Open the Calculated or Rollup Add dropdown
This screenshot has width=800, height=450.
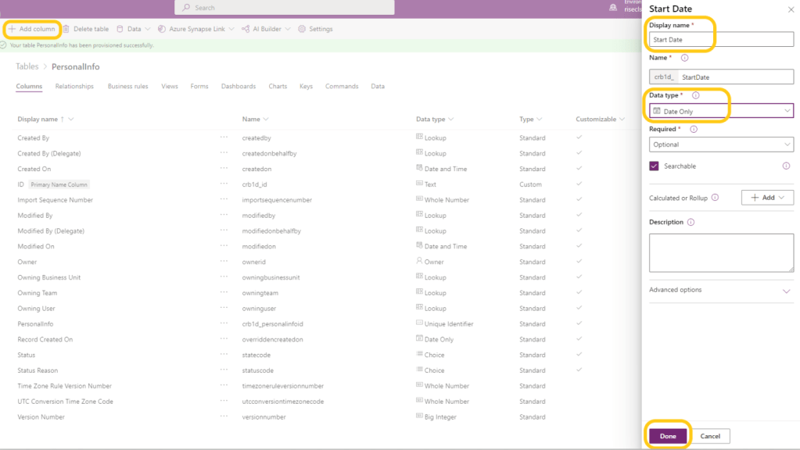tap(767, 198)
